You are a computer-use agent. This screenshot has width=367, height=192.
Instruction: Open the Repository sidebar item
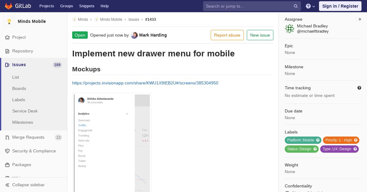pyautogui.click(x=22, y=51)
